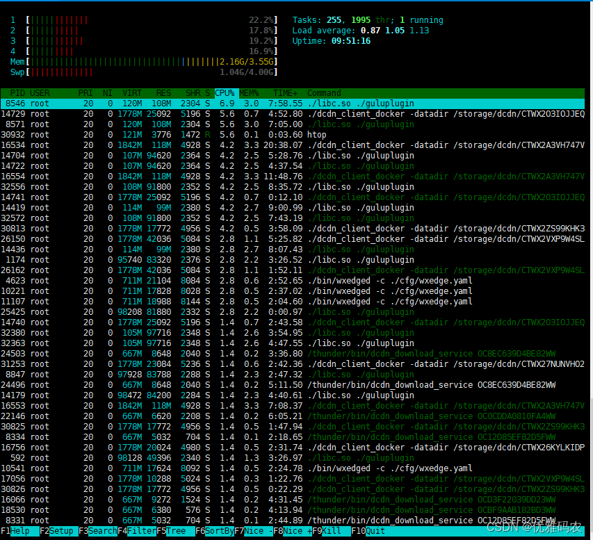593x540 pixels.
Task: Sort processes by the PID column
Action: [x=18, y=92]
